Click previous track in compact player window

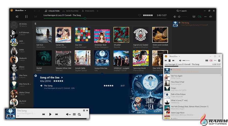coord(166,60)
